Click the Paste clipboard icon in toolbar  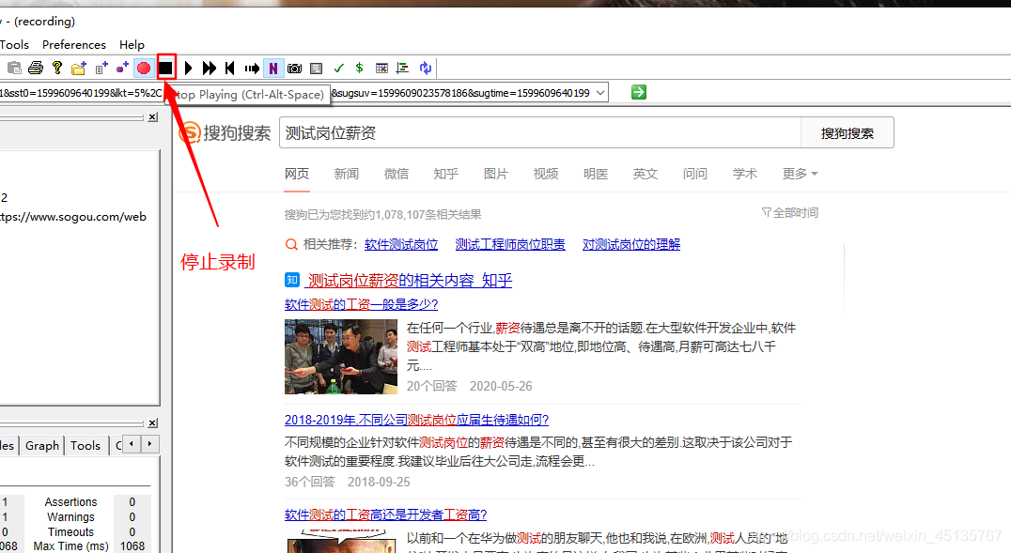pyautogui.click(x=14, y=68)
